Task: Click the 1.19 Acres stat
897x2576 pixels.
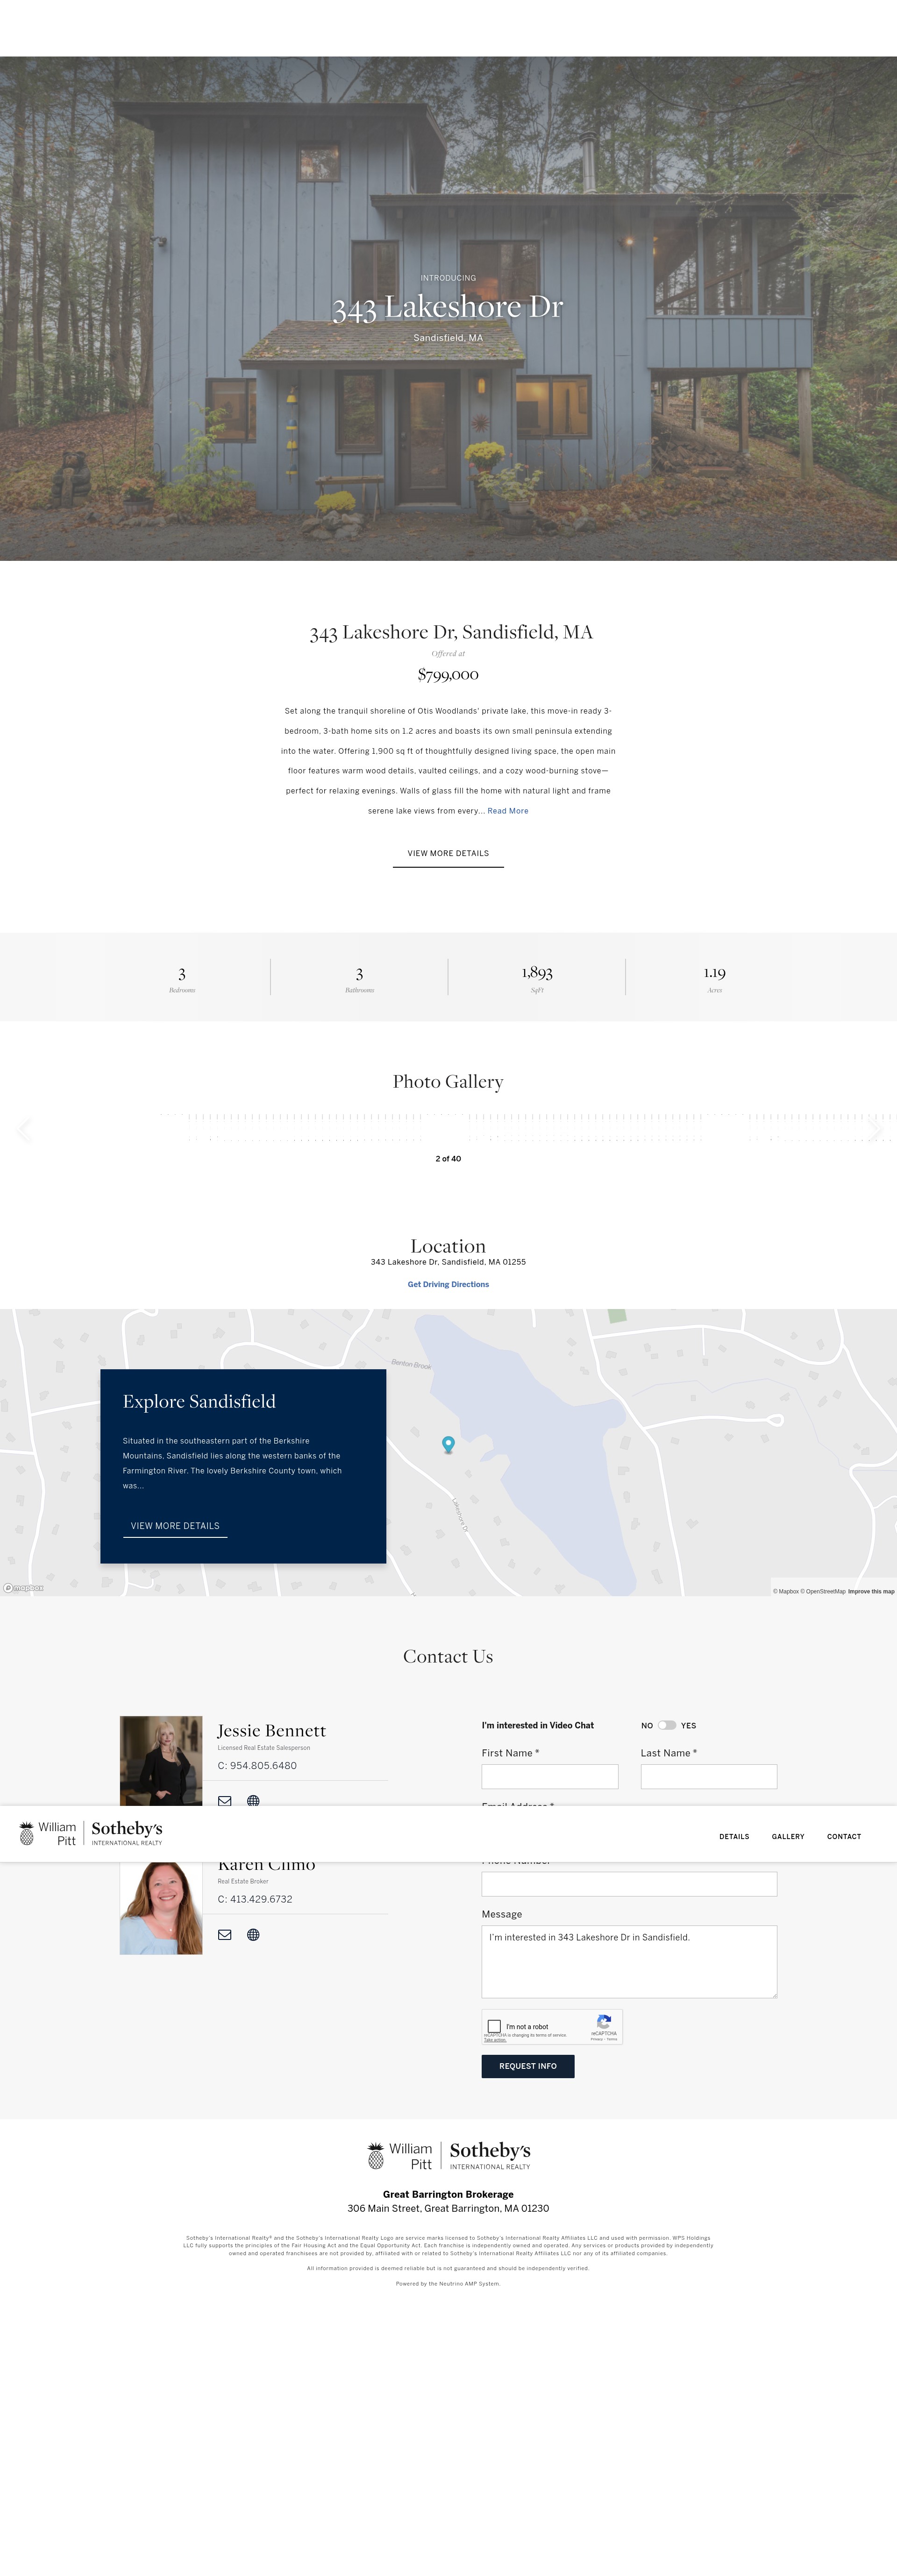Action: (x=714, y=978)
